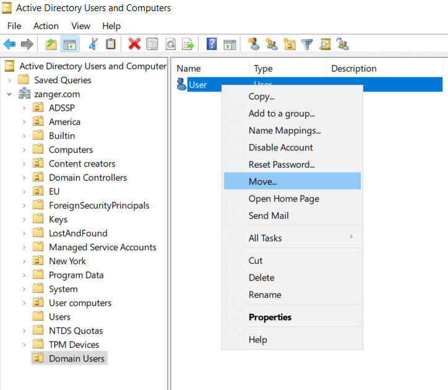The width and height of the screenshot is (448, 390).
Task: Click the Up one level folder icon
Action: click(51, 44)
